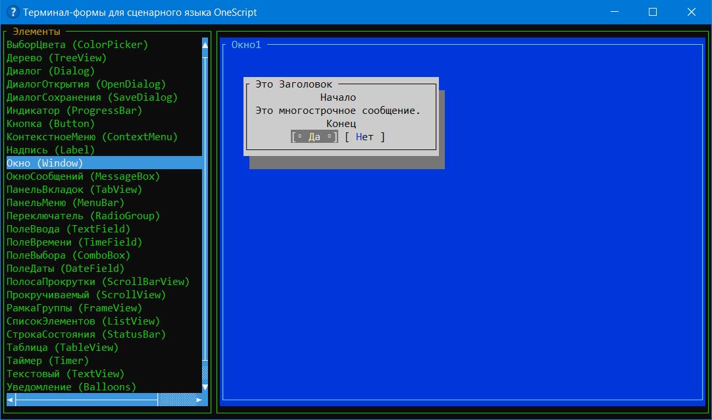
Task: Click the scroll-up arrow in the elements list
Action: pyautogui.click(x=205, y=45)
